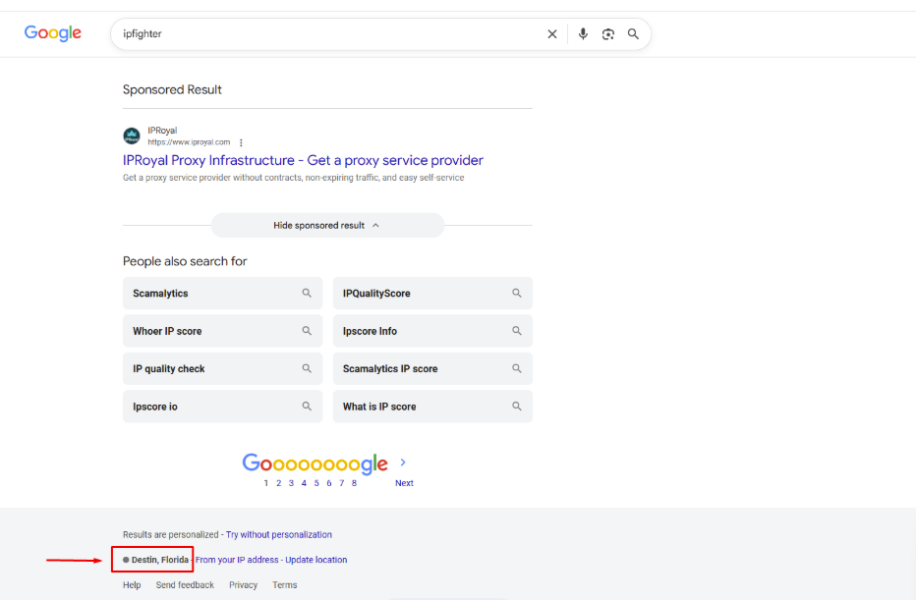
Task: Open Google Lens image search icon
Action: pos(608,33)
